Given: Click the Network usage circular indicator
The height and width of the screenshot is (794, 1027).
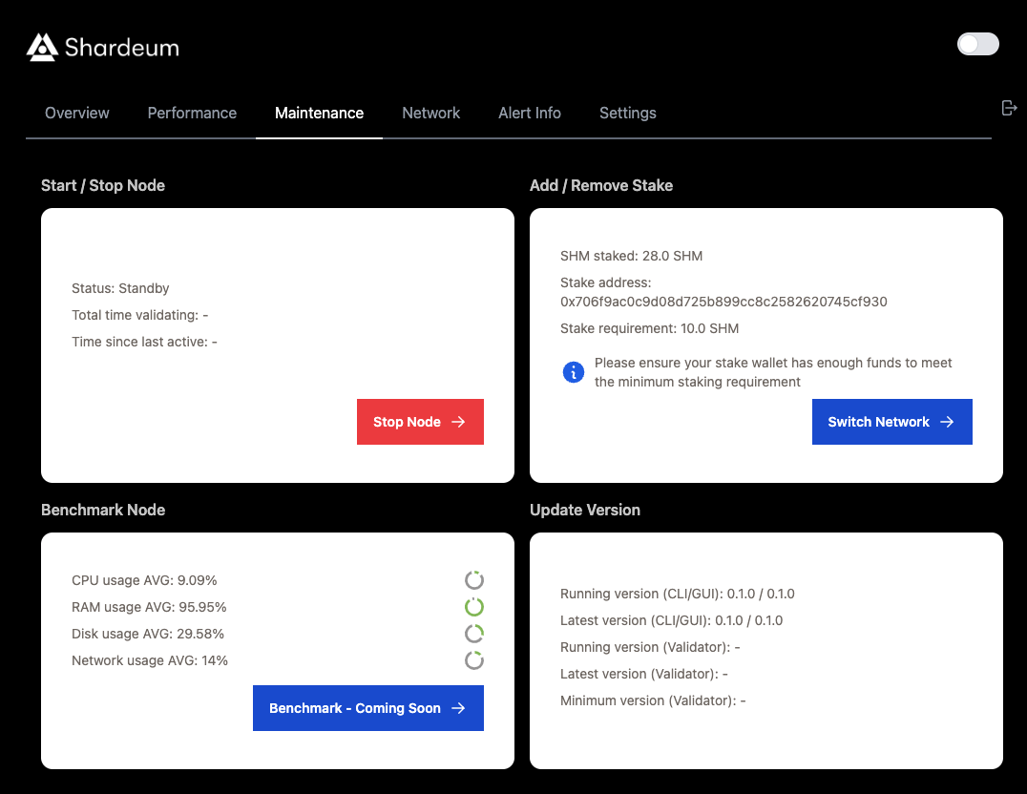Looking at the screenshot, I should 474,660.
